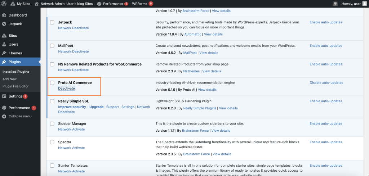Click the Collapse menu label
The width and height of the screenshot is (369, 176).
coord(20,116)
